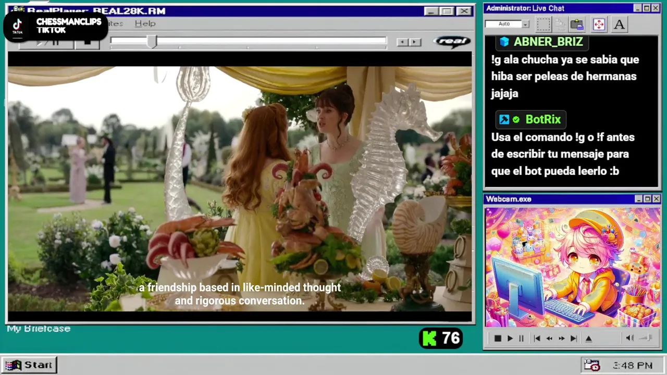Click the anime webcam image

coord(573,267)
